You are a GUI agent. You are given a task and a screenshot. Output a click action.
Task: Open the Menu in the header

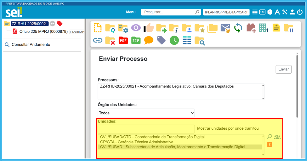coord(131,12)
